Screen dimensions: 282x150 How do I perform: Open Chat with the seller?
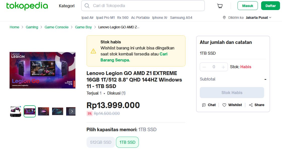click(209, 105)
